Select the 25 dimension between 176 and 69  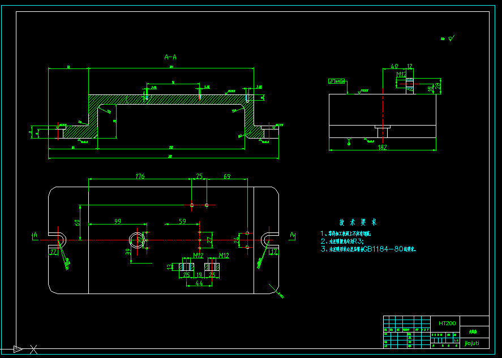click(x=199, y=176)
